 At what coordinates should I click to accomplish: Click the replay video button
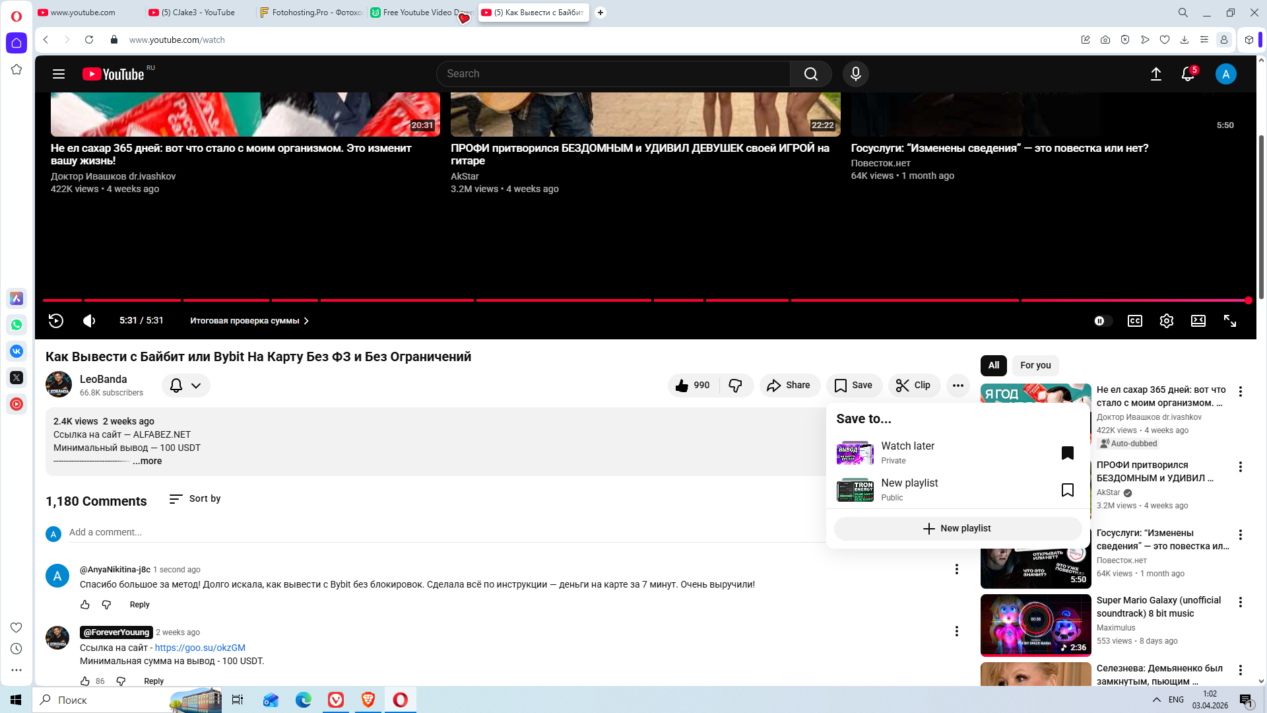coord(56,321)
